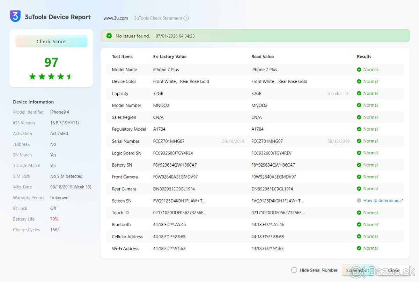The image size is (419, 282).
Task: Click the Normal check icon for Bluetooth
Action: click(x=359, y=224)
